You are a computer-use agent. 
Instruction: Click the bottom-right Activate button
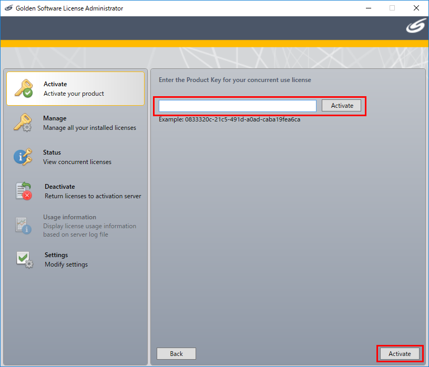[400, 353]
